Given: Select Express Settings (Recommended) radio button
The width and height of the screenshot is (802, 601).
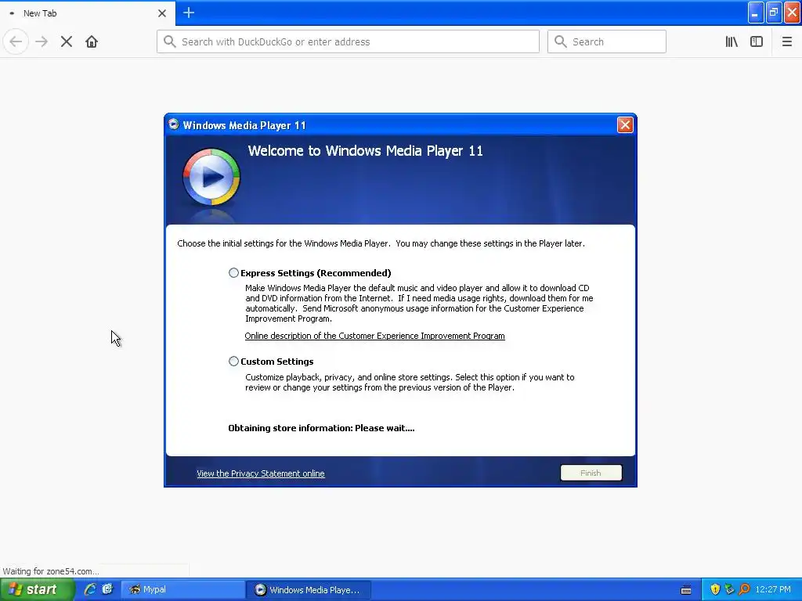Looking at the screenshot, I should point(233,273).
